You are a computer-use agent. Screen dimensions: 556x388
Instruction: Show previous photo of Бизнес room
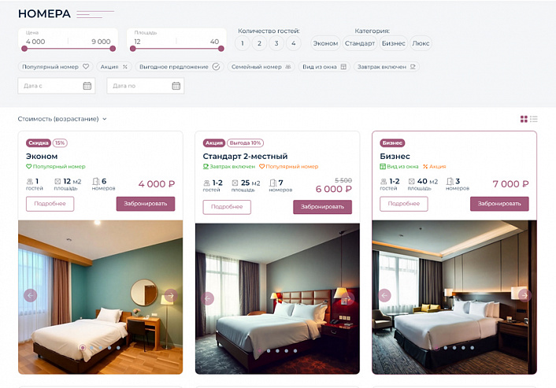(384, 295)
